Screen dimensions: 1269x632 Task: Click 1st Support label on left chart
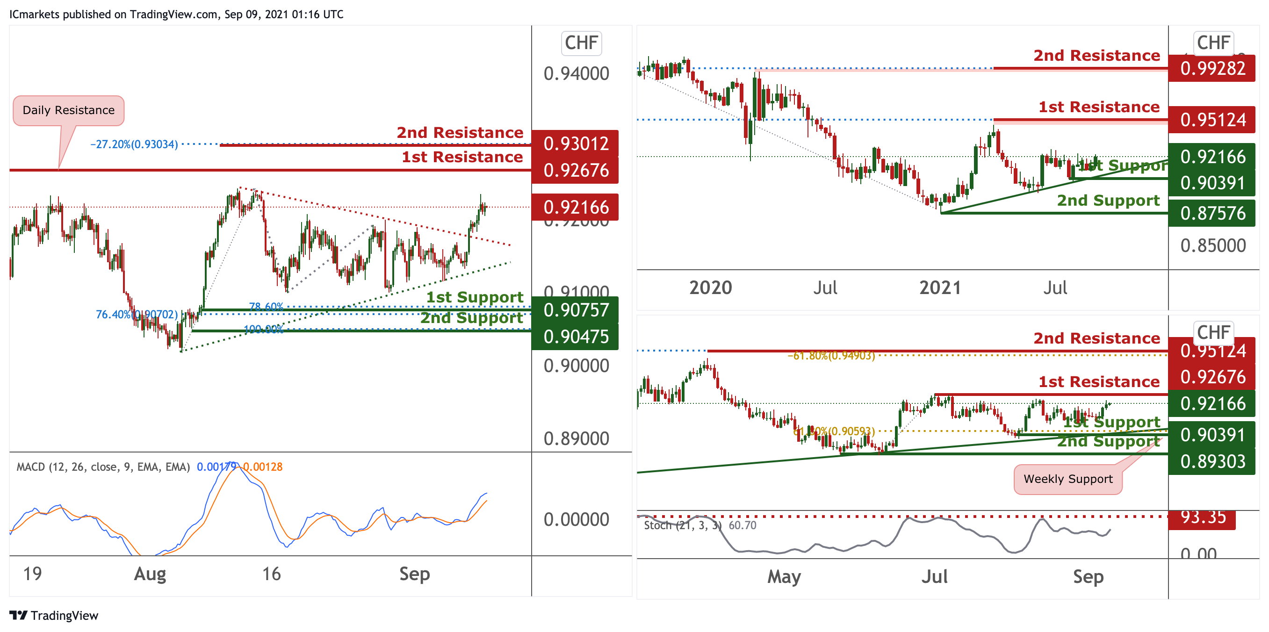(475, 297)
